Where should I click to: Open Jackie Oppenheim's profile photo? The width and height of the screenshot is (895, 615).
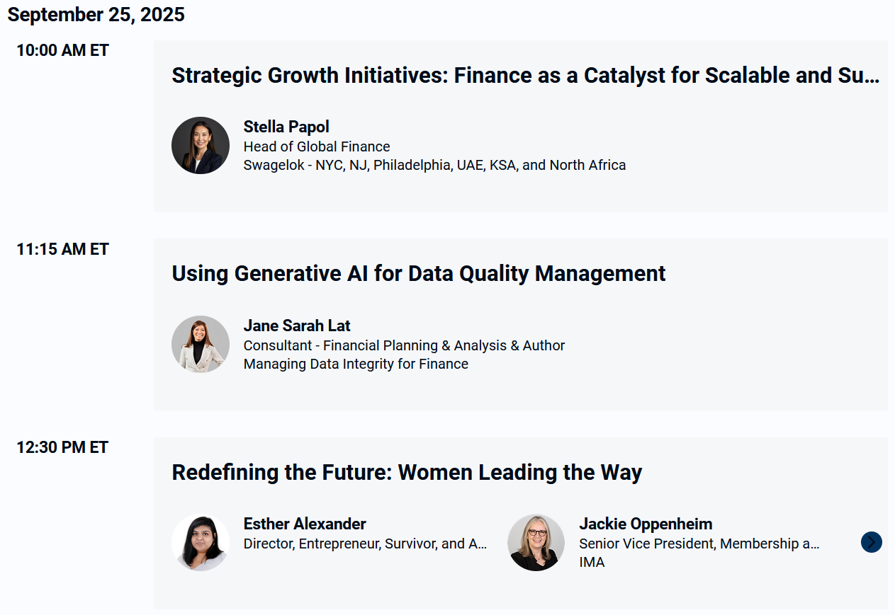coord(536,542)
